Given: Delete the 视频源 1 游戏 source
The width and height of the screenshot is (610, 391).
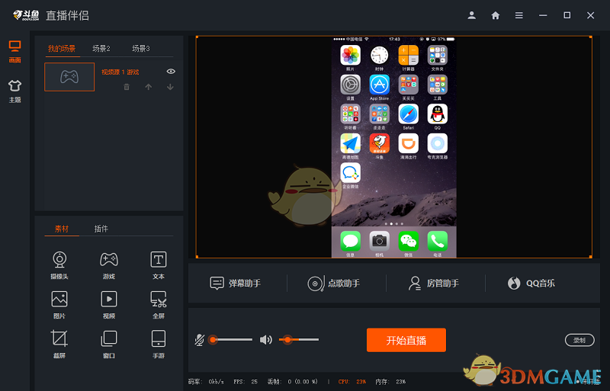Looking at the screenshot, I should click(x=127, y=87).
